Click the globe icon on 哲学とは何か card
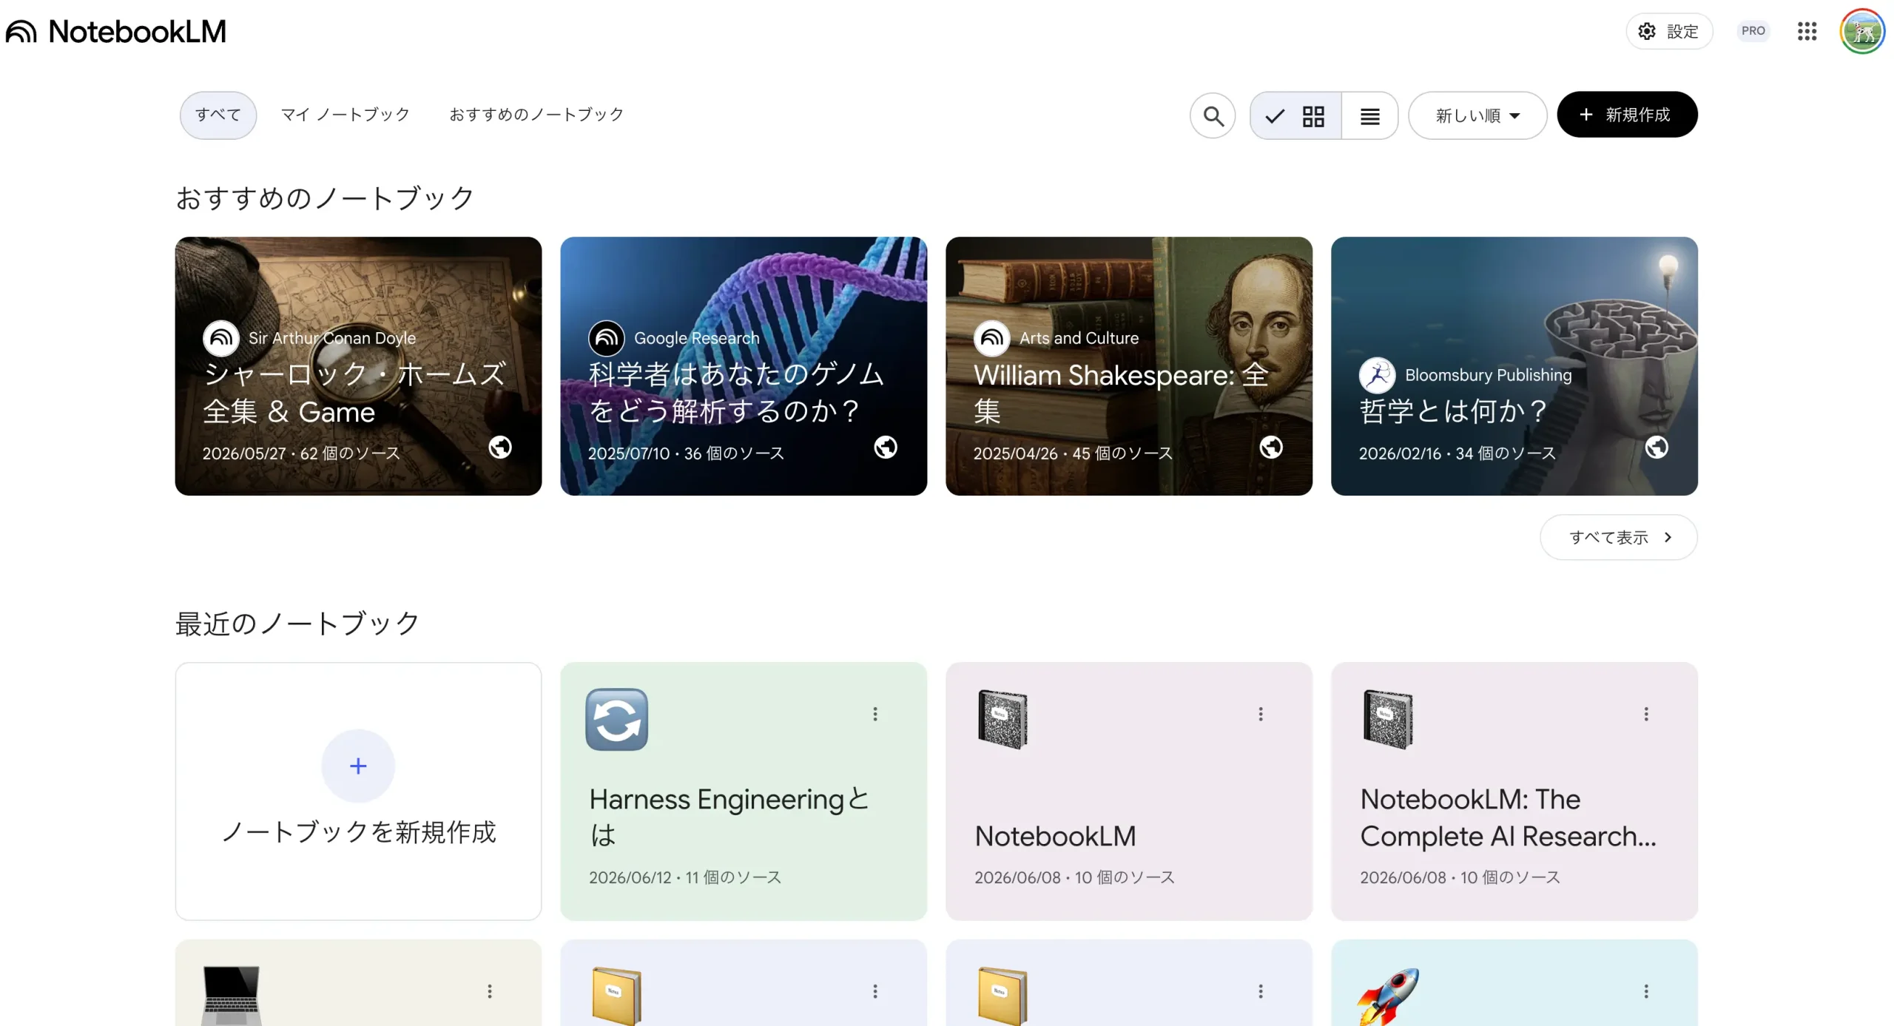The image size is (1894, 1026). [1657, 447]
